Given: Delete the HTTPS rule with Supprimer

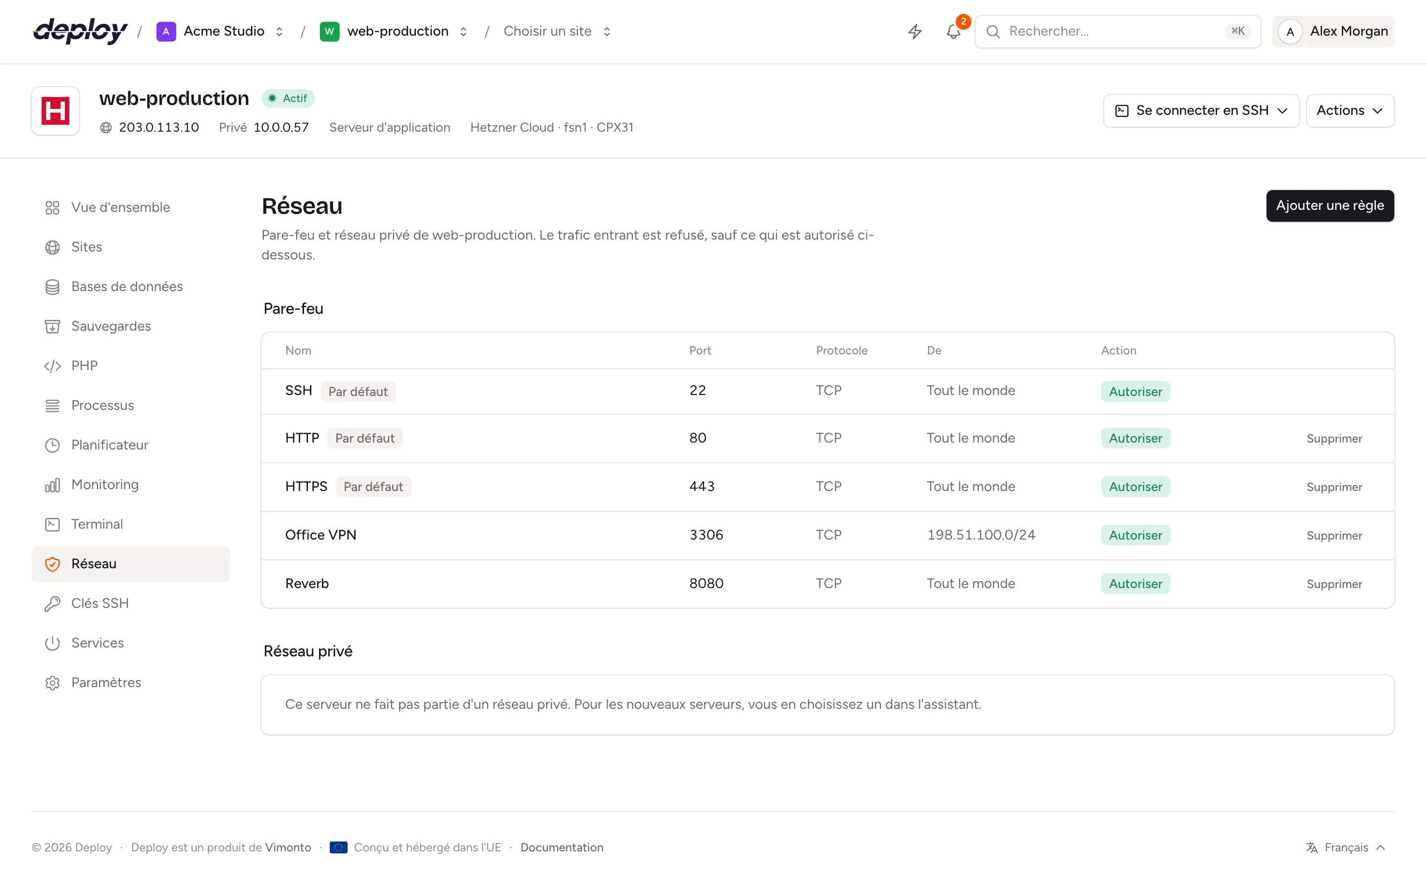Looking at the screenshot, I should tap(1334, 487).
